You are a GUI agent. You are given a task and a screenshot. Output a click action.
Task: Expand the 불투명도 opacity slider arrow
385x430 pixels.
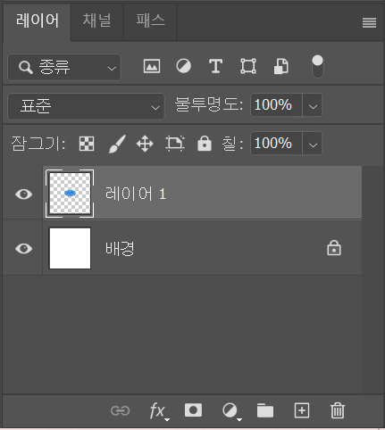[313, 105]
